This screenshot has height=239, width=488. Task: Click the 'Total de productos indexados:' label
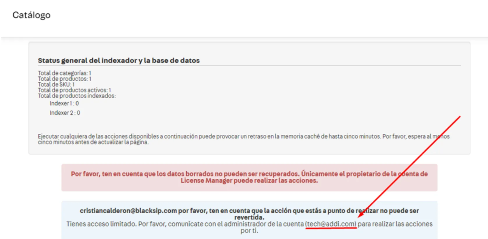(x=77, y=96)
